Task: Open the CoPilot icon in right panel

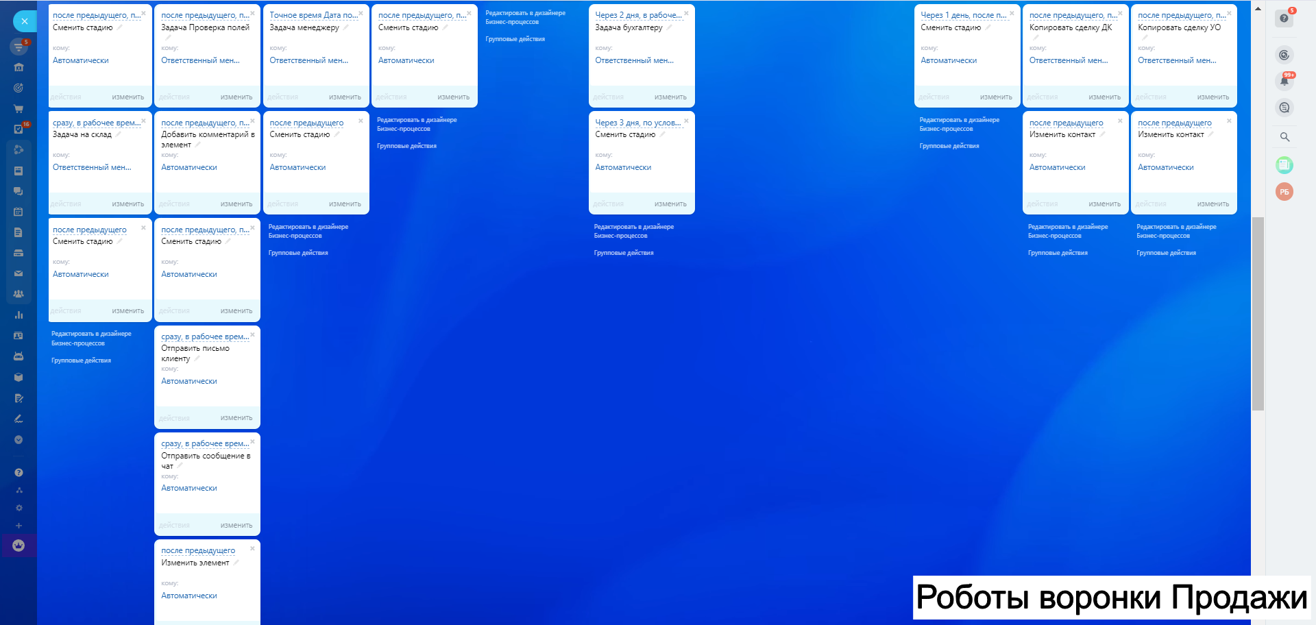Action: pos(1284,56)
